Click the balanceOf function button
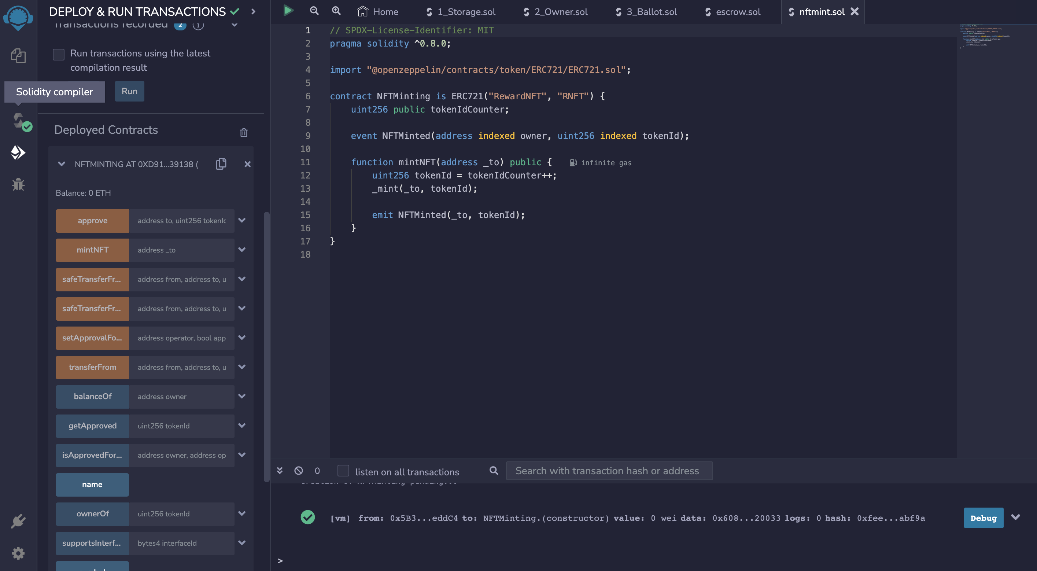This screenshot has height=571, width=1037. coord(92,396)
